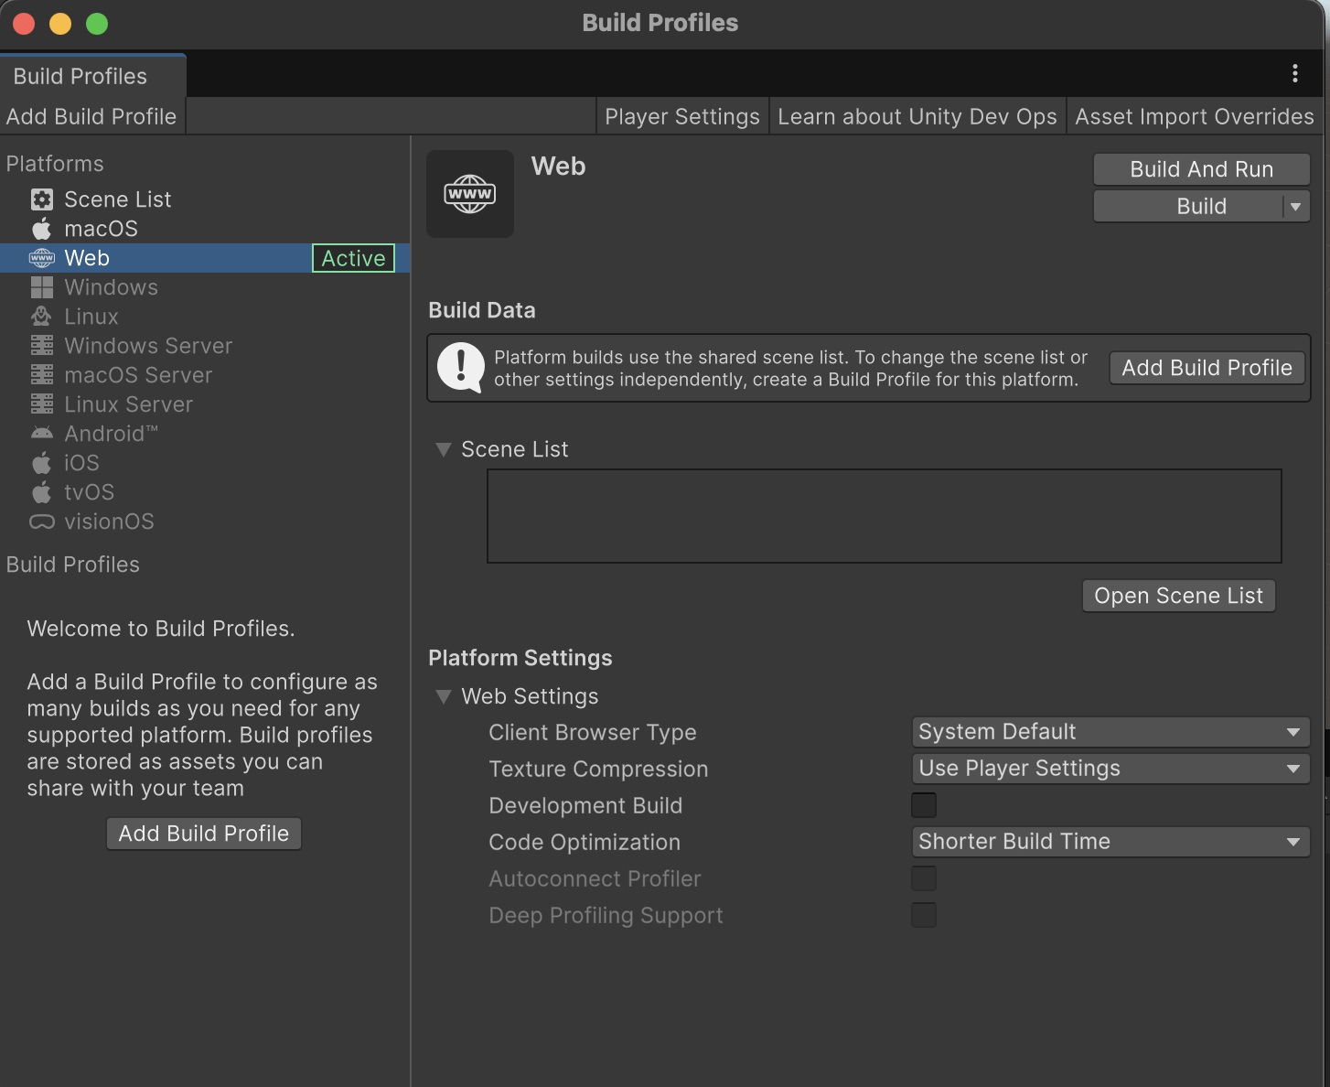Click the Build Profiles heading in the sidebar
This screenshot has width=1330, height=1087.
(73, 565)
